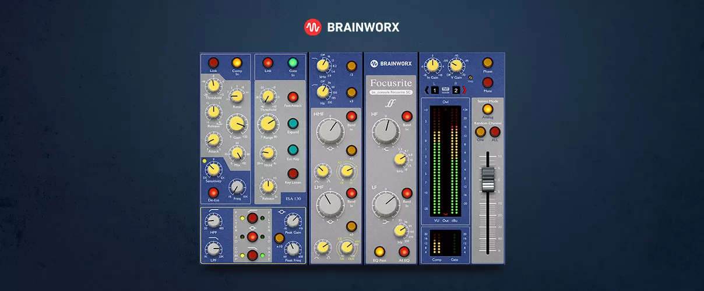
Task: Click the Hz filter knob below kHz
Action: tap(322, 92)
